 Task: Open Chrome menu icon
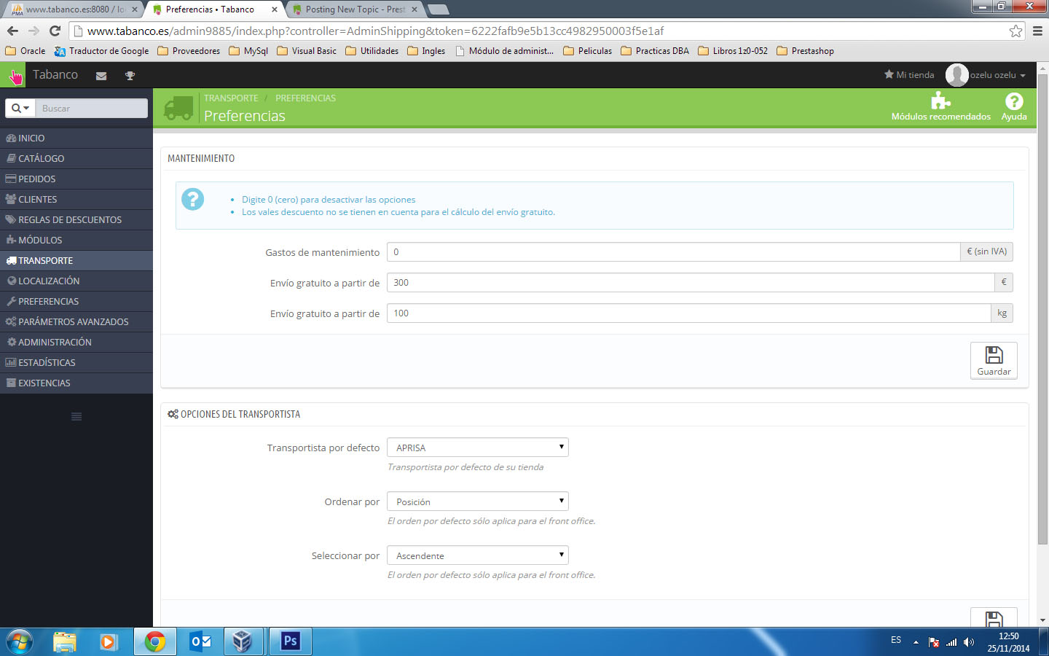point(1037,31)
